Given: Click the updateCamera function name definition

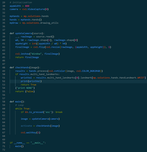Looking at the screenshot, I should (23, 33).
